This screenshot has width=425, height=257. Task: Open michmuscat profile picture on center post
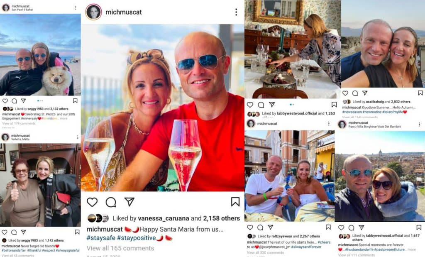(93, 12)
